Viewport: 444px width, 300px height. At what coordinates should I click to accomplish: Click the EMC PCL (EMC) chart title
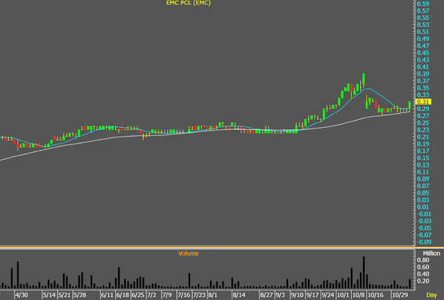click(188, 3)
